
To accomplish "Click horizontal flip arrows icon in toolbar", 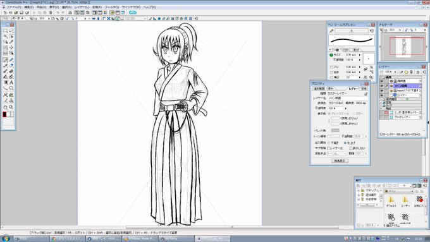I will coord(94,18).
